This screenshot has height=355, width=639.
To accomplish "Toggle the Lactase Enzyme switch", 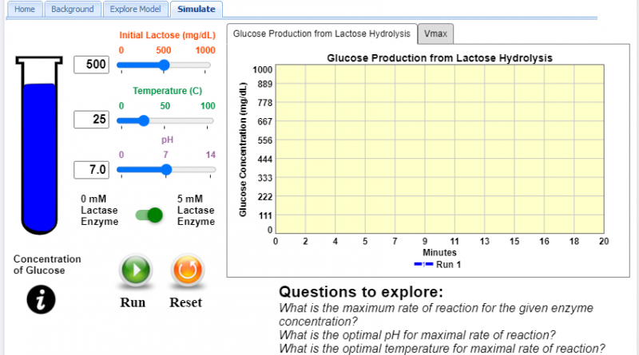I will click(x=149, y=215).
